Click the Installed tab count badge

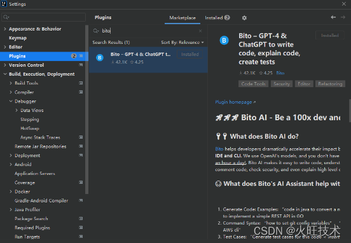(x=227, y=18)
